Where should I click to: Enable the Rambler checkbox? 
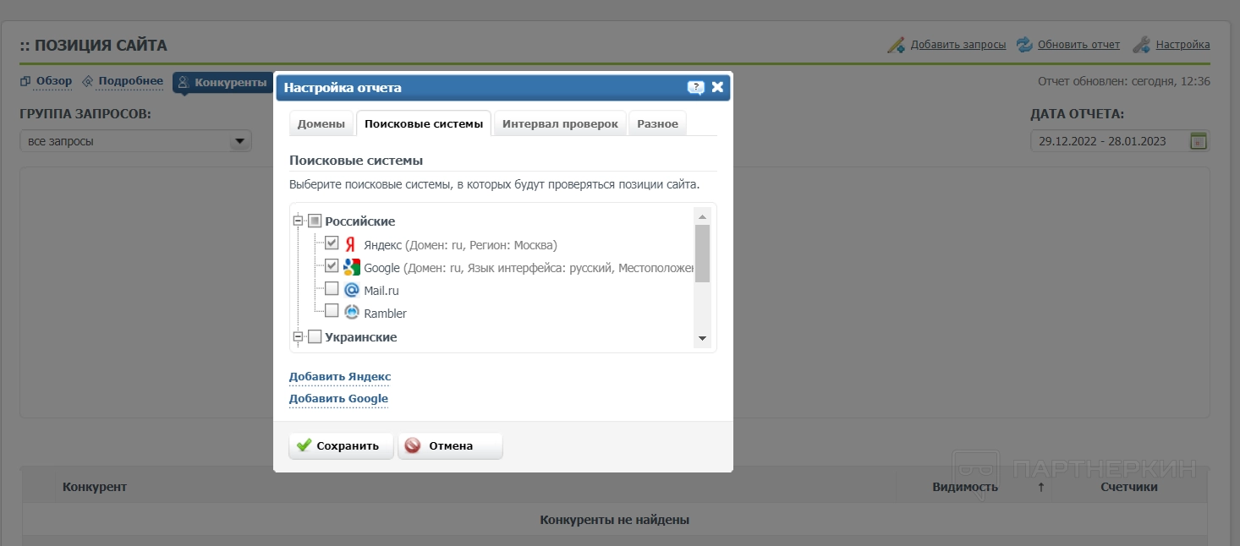pyautogui.click(x=332, y=312)
